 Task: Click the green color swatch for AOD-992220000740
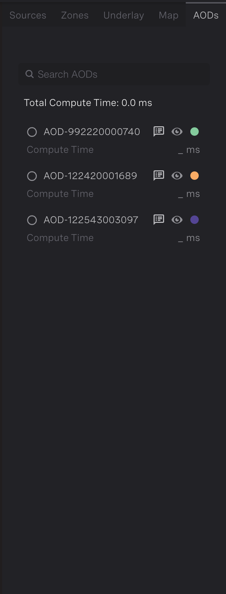tap(195, 132)
